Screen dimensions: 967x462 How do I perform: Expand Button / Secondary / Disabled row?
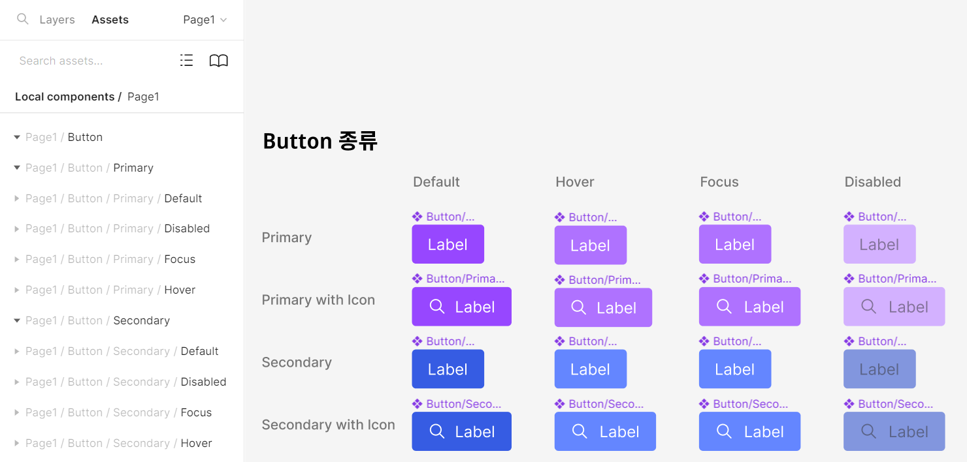17,382
